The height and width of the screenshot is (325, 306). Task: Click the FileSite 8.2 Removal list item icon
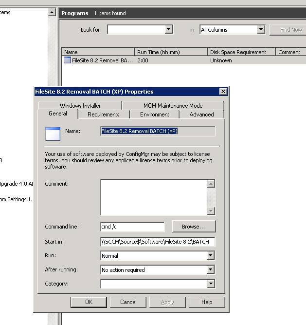(x=67, y=60)
